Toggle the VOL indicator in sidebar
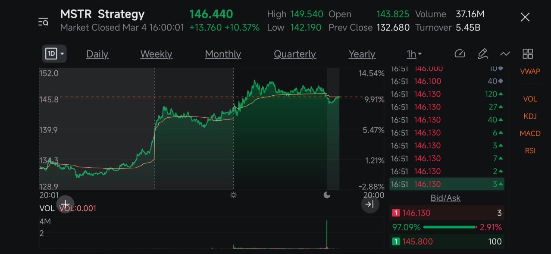The height and width of the screenshot is (254, 551). pos(530,99)
